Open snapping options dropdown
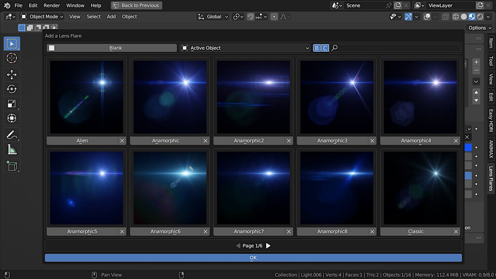The image size is (496, 279). click(261, 16)
